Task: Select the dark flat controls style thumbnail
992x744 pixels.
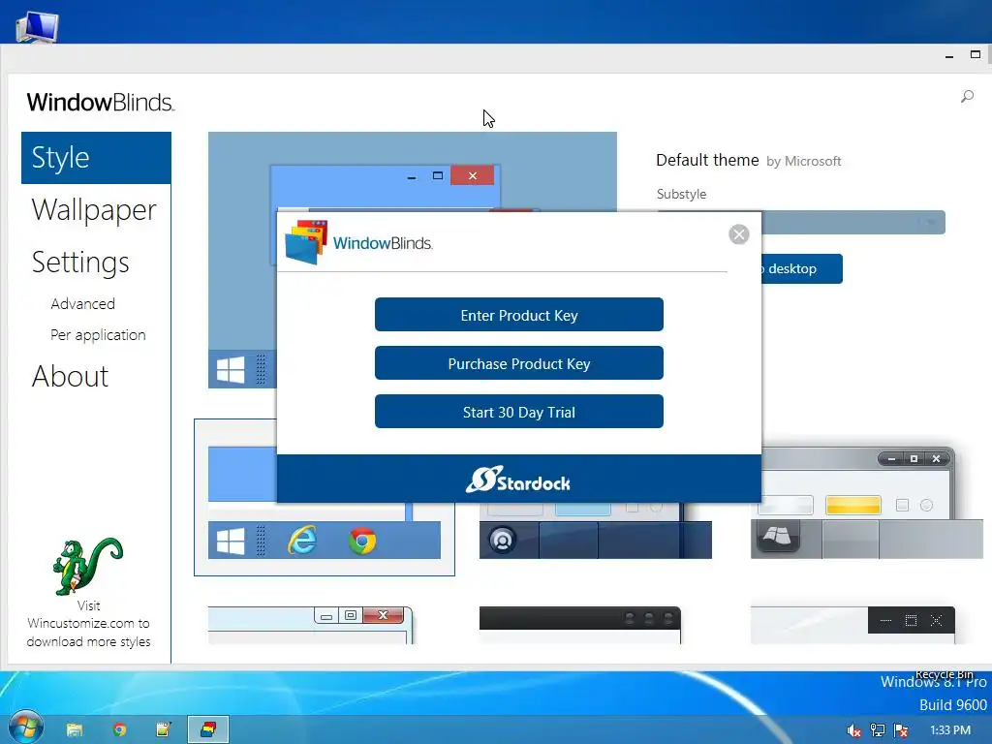Action: (x=852, y=625)
